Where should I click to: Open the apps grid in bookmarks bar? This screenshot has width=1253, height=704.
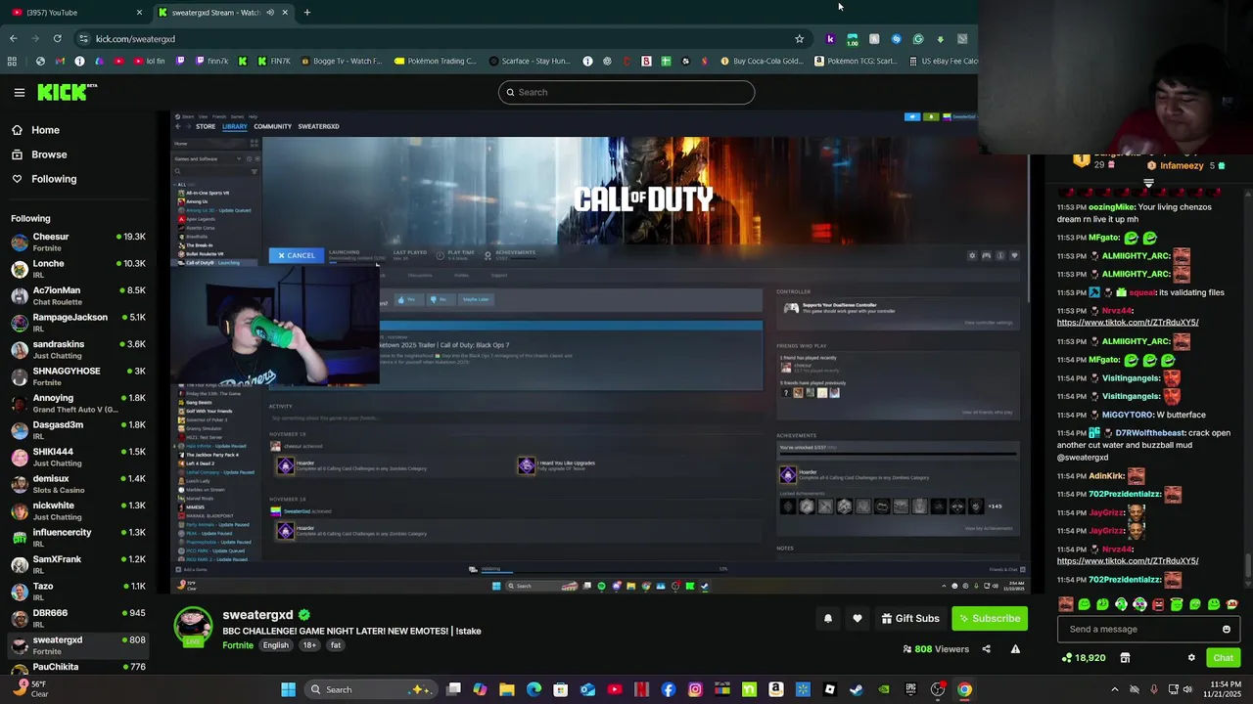[12, 61]
